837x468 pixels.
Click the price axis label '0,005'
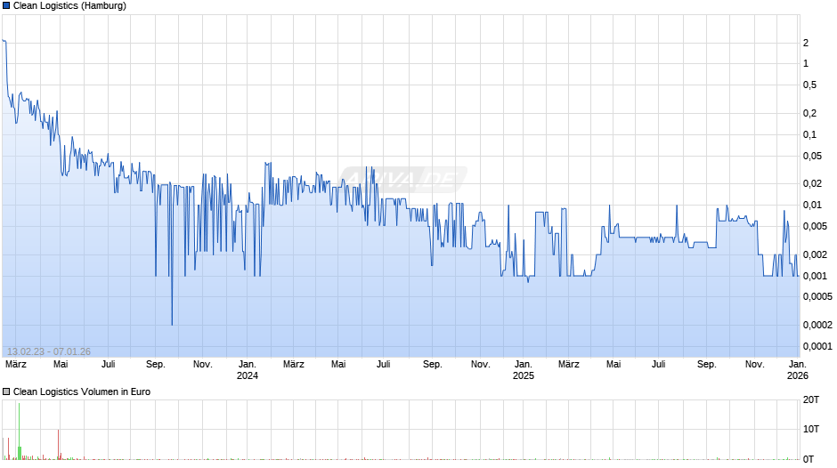coord(815,226)
